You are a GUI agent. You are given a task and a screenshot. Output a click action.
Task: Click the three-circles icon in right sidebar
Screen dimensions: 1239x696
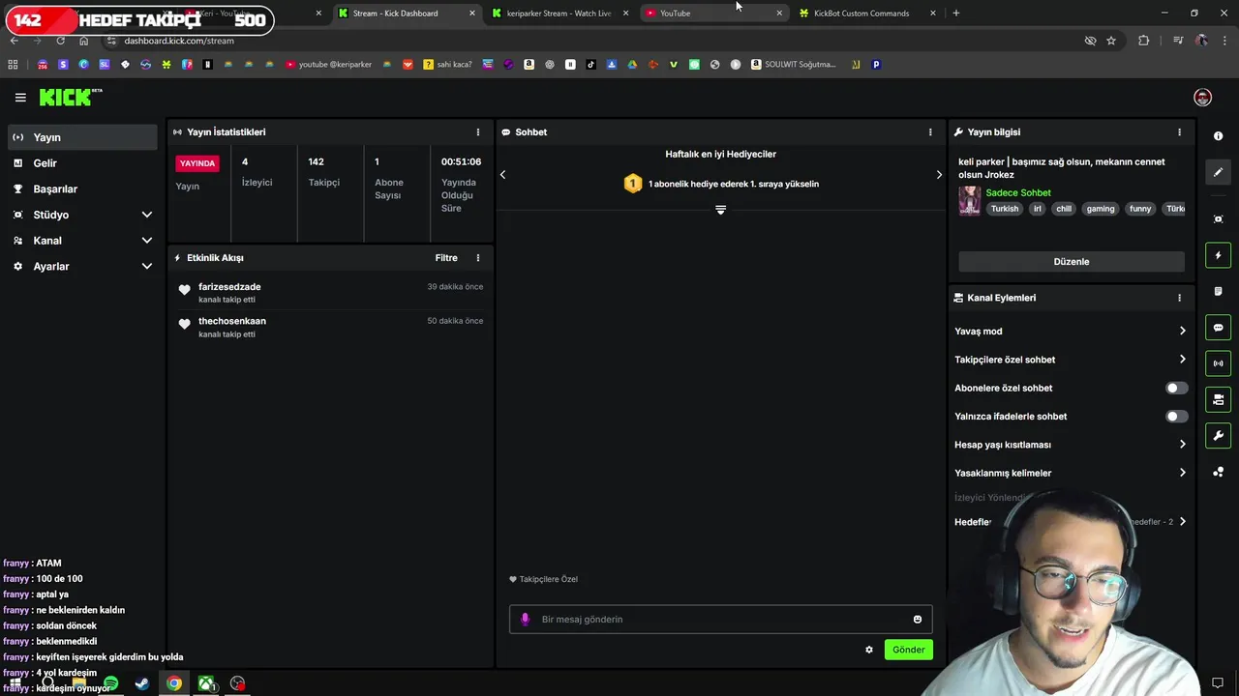pyautogui.click(x=1218, y=472)
